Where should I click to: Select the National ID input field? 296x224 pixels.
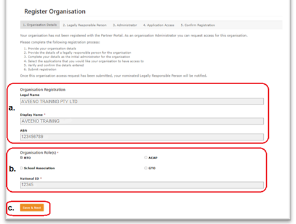(142, 185)
